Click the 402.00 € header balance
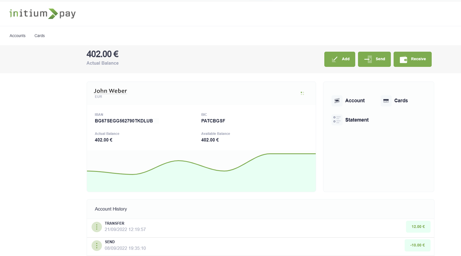461x256 pixels. 102,54
